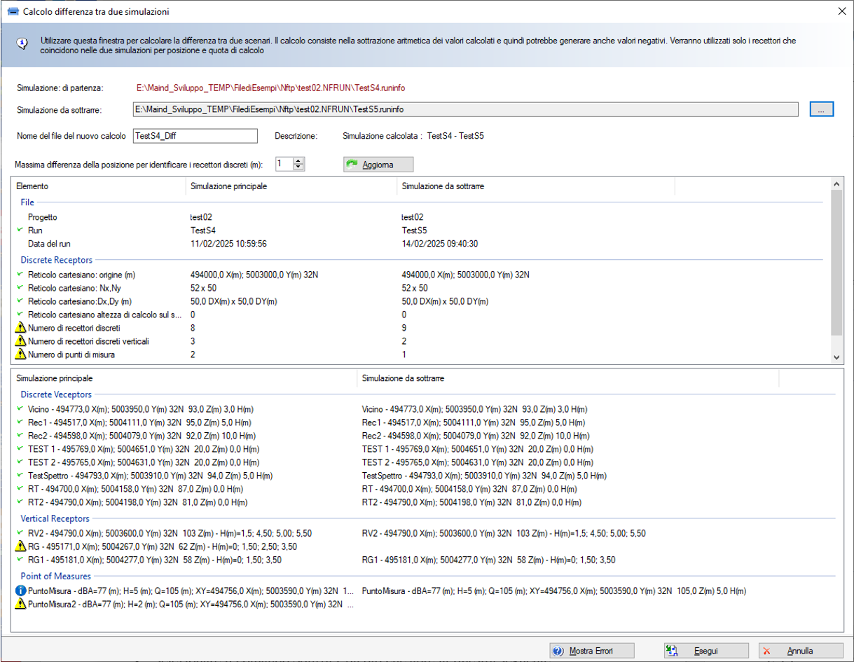Click warning icon beside Numero di recettori discreti
Viewport: 854px width, 662px height.
(x=20, y=328)
